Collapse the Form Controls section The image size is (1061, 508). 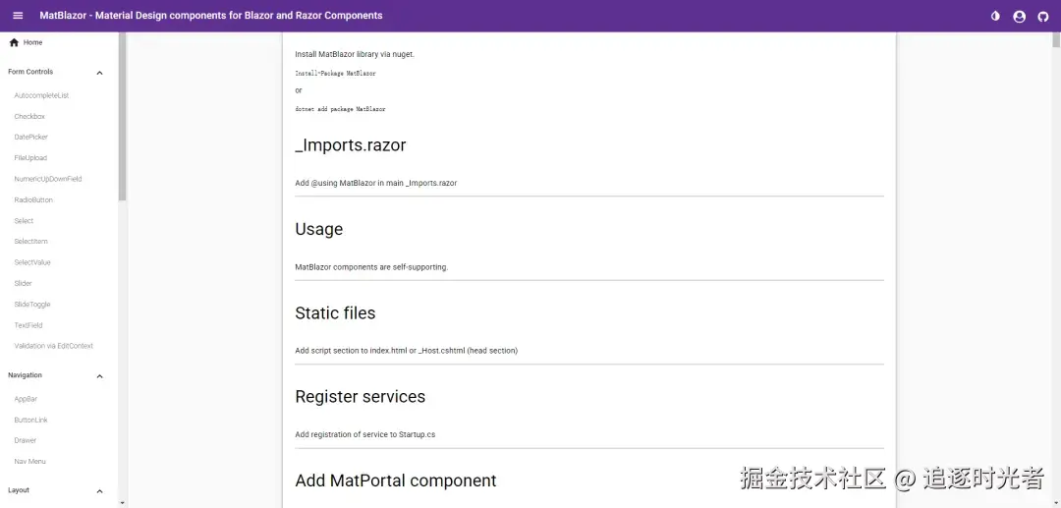pyautogui.click(x=99, y=73)
